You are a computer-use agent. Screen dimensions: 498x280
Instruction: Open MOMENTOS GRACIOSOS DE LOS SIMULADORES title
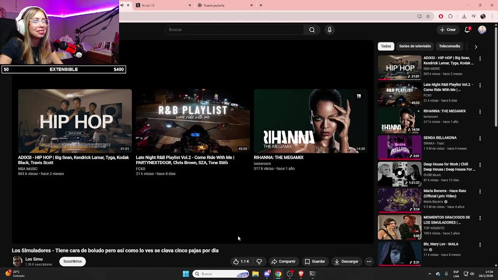[x=447, y=220]
